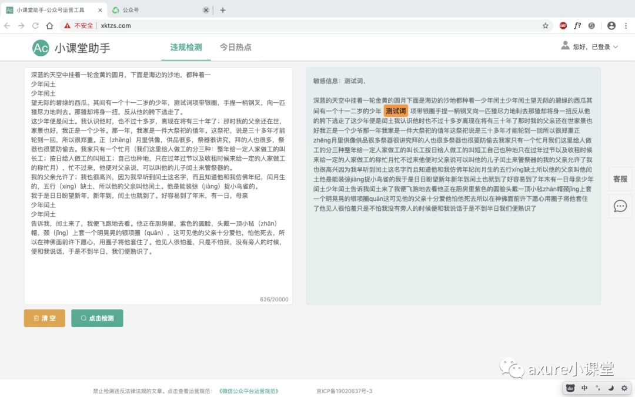This screenshot has width=635, height=397.
Task: Click the Adblock Plus extension icon
Action: pyautogui.click(x=563, y=25)
